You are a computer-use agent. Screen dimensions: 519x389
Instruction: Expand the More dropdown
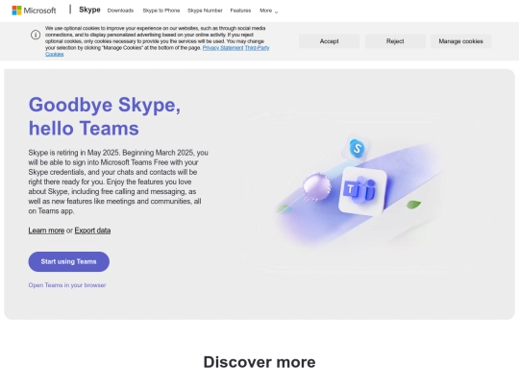coord(269,11)
